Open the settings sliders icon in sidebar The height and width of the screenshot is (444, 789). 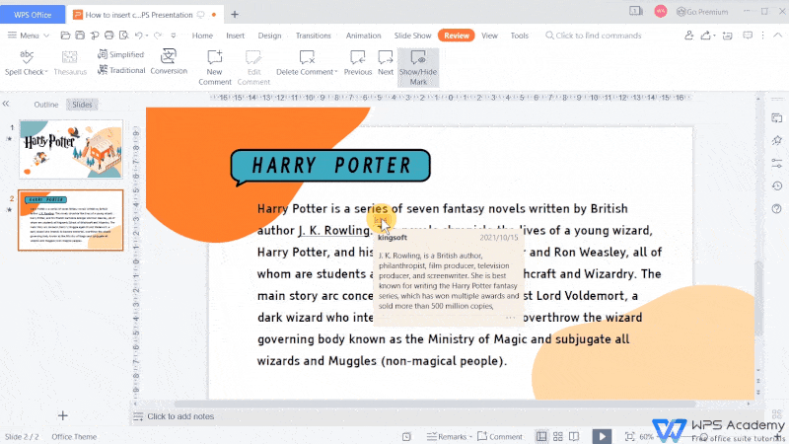777,164
